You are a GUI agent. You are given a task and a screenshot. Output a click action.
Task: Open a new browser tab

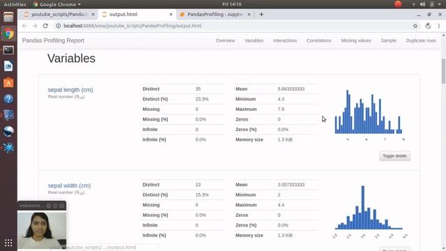point(261,14)
